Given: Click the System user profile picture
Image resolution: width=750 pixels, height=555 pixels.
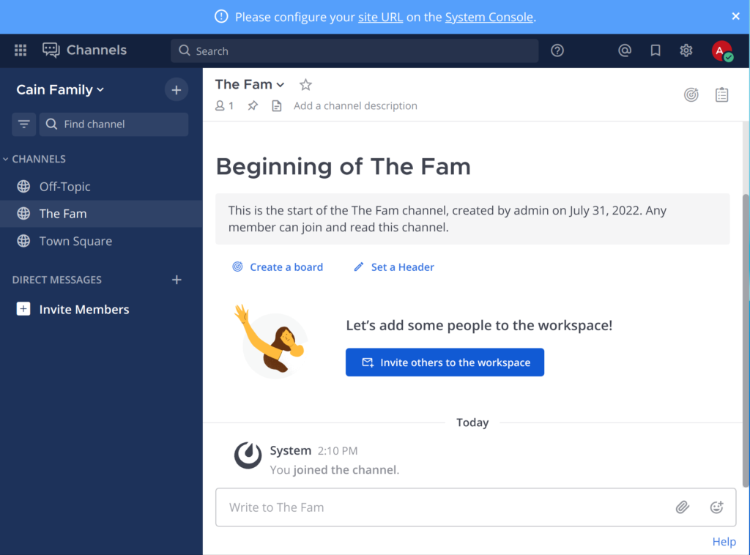Looking at the screenshot, I should click(x=248, y=455).
